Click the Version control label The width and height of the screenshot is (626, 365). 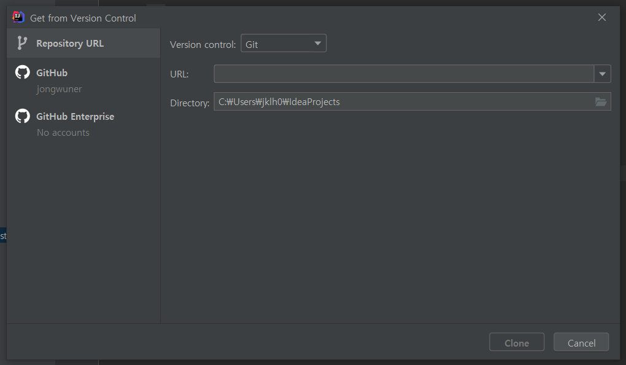tap(203, 44)
